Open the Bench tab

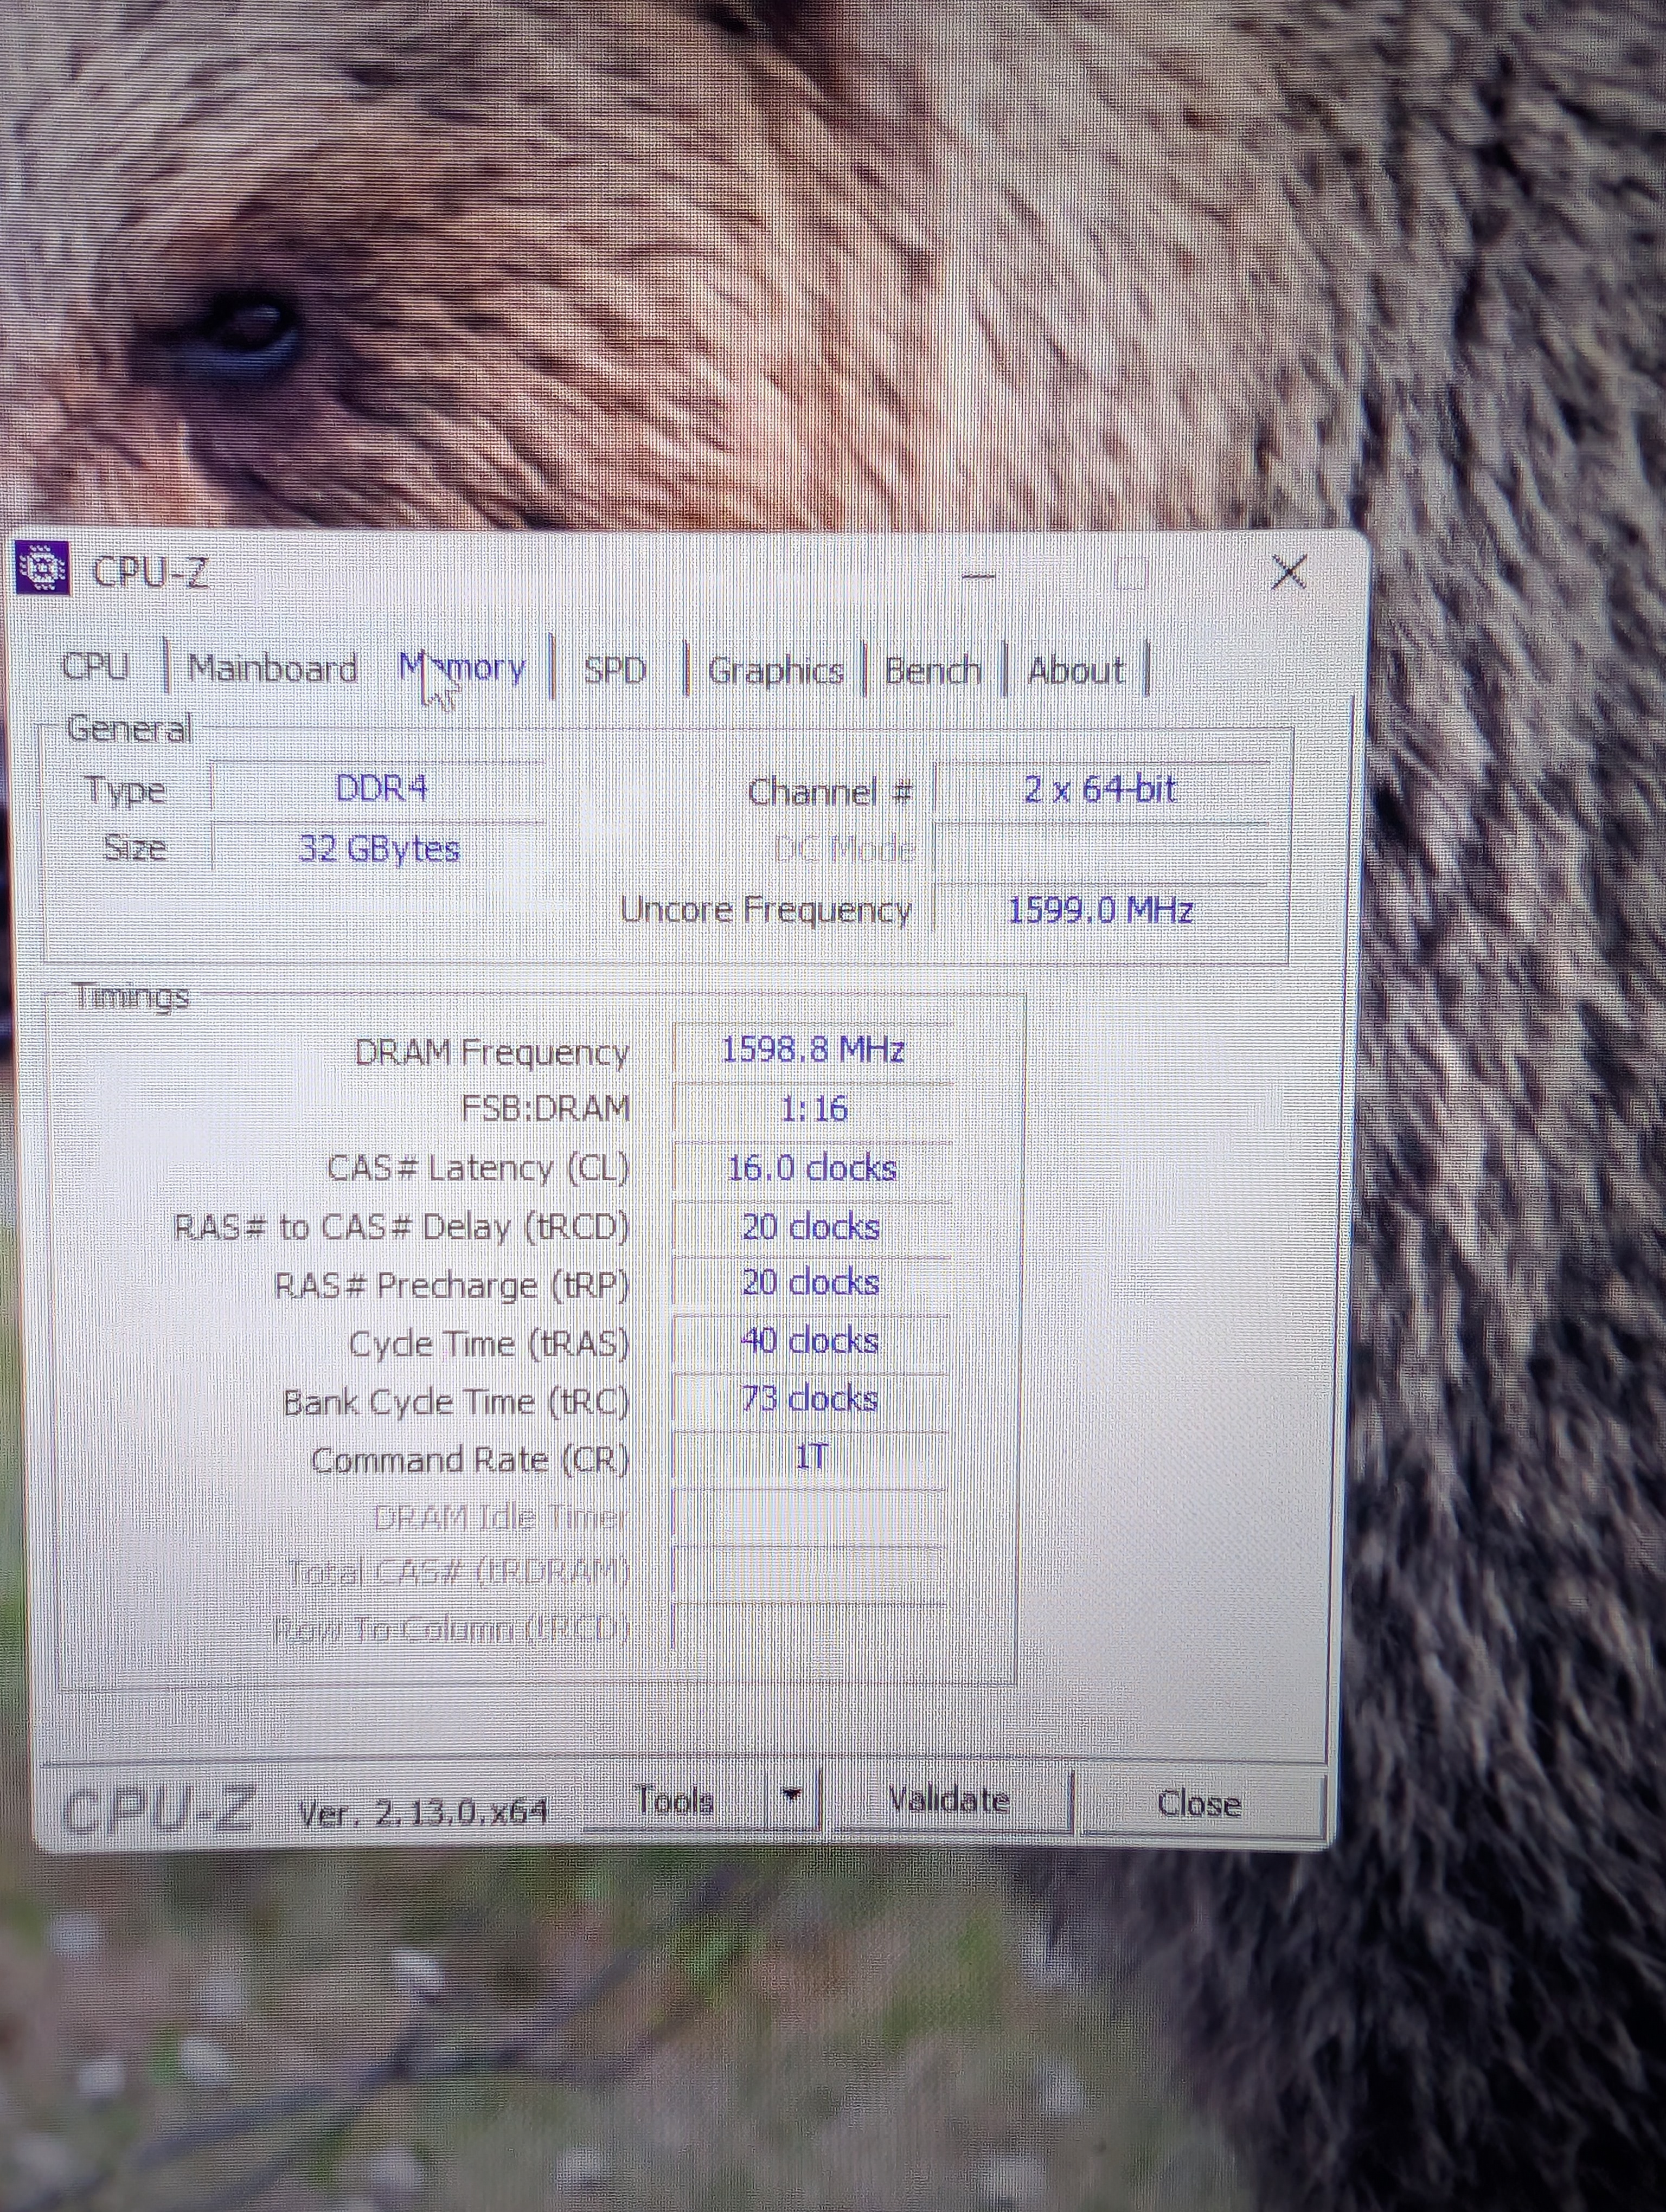pos(932,671)
